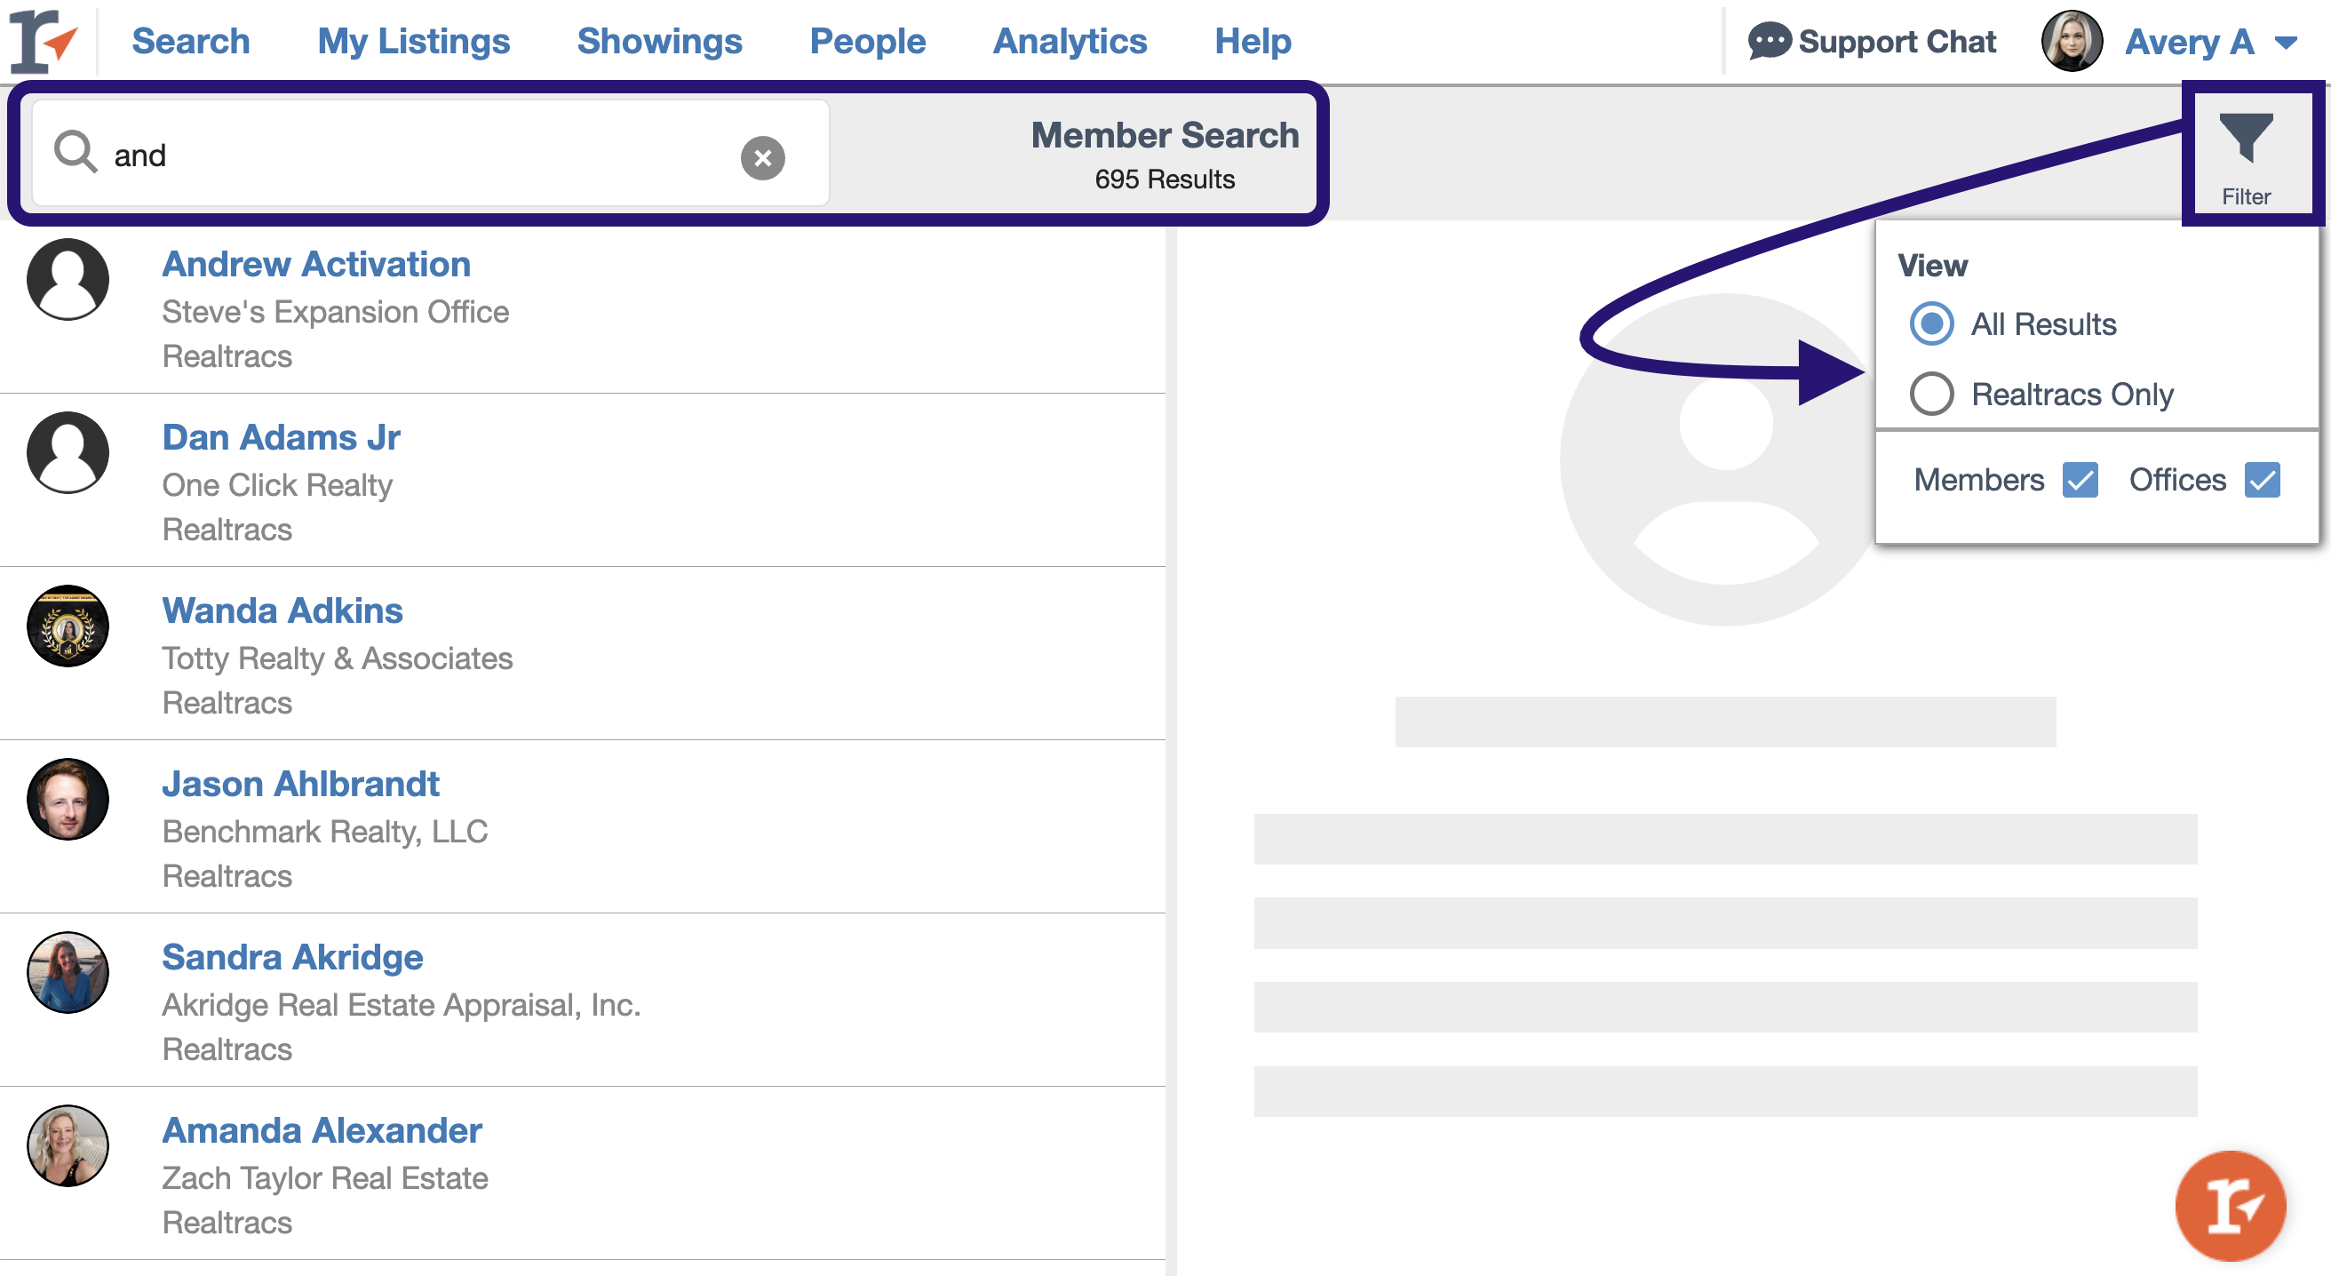The height and width of the screenshot is (1276, 2331).
Task: Open the orange Realtracs floating button
Action: pos(2230,1206)
